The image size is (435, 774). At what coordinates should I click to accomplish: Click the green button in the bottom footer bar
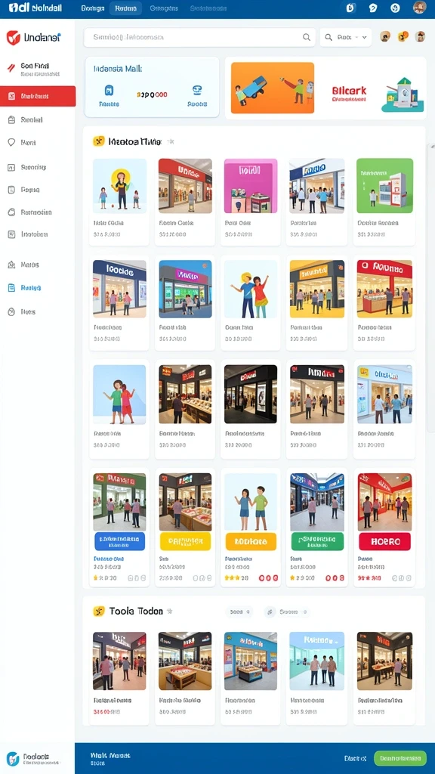[400, 758]
